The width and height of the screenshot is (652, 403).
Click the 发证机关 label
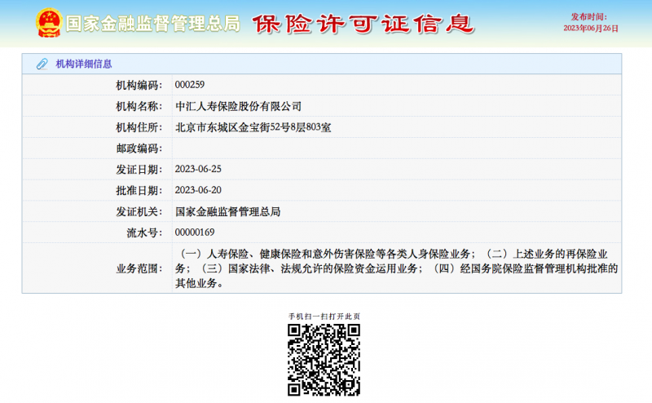tap(139, 211)
